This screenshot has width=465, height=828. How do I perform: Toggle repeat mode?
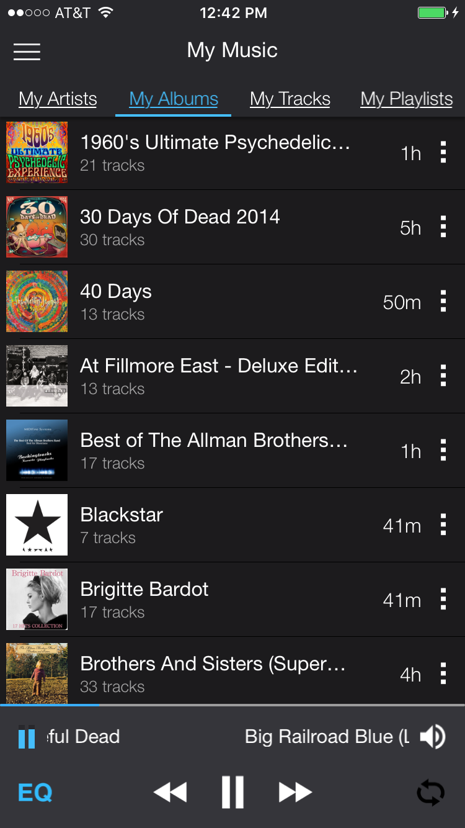[430, 793]
